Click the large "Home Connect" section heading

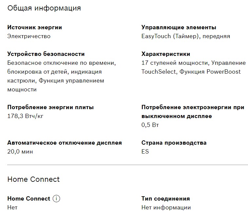pyautogui.click(x=33, y=179)
